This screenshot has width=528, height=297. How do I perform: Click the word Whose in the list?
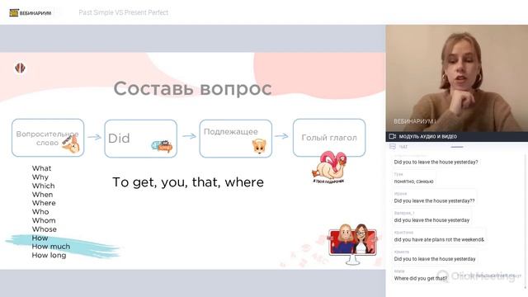[45, 229]
